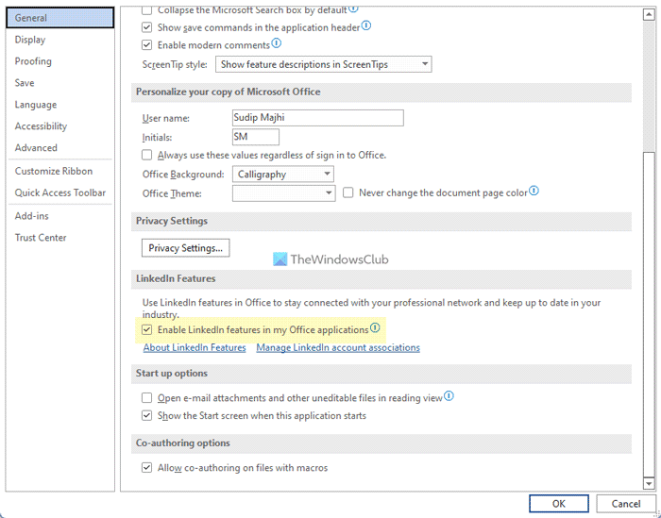661x518 pixels.
Task: Click info icon beside Open e-mail attachments option
Action: point(449,396)
